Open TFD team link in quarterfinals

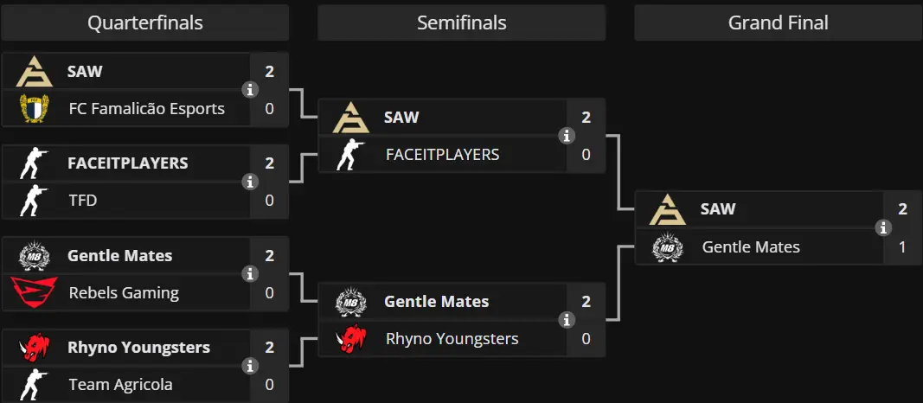(83, 201)
